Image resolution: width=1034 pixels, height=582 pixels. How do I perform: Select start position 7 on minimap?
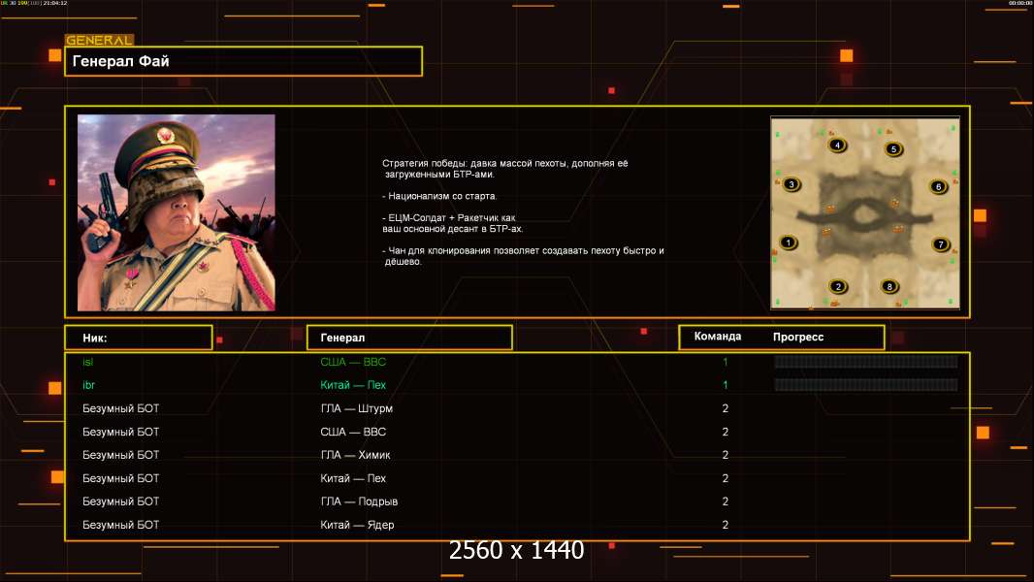[x=941, y=243]
